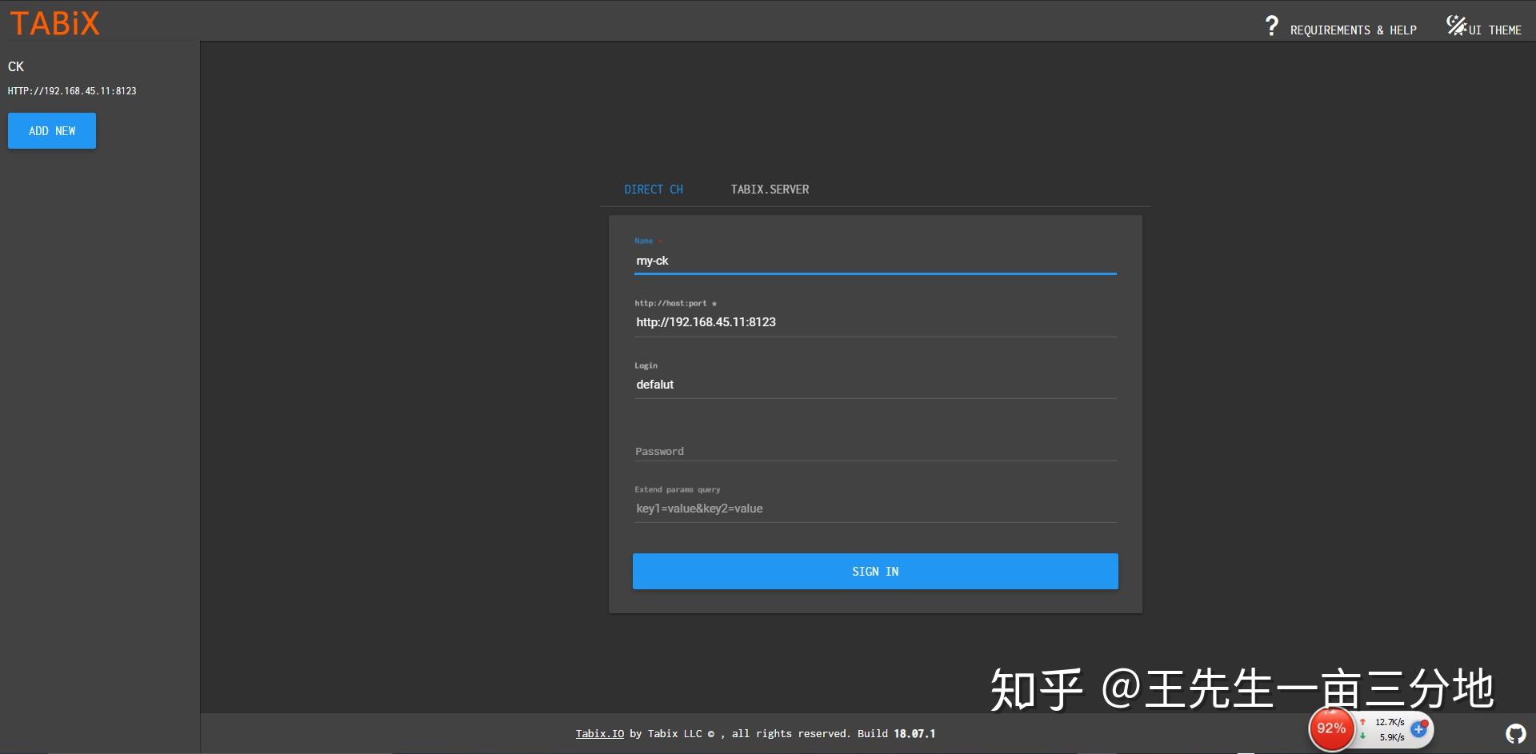Toggle UI theme with the magic wand icon

click(x=1457, y=25)
